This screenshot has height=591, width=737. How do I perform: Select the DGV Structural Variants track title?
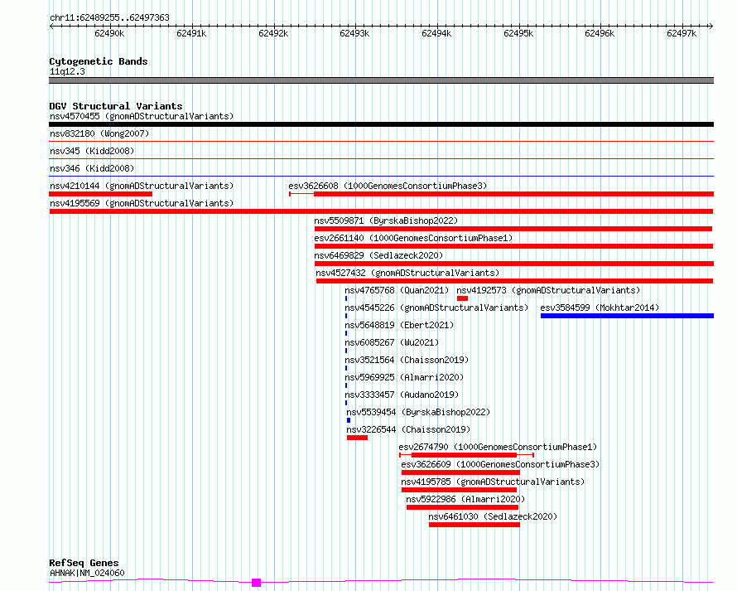tap(116, 106)
